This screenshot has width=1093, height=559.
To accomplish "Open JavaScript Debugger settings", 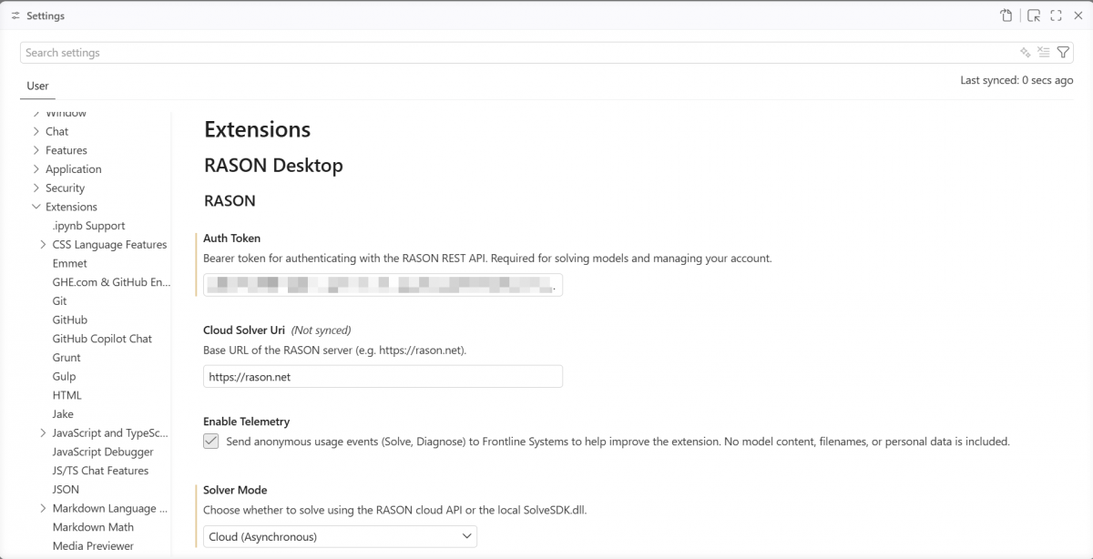I will 103,452.
